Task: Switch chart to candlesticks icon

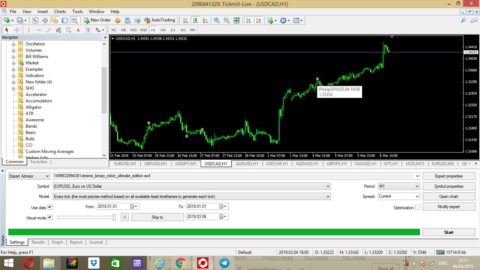Action: 195,20
